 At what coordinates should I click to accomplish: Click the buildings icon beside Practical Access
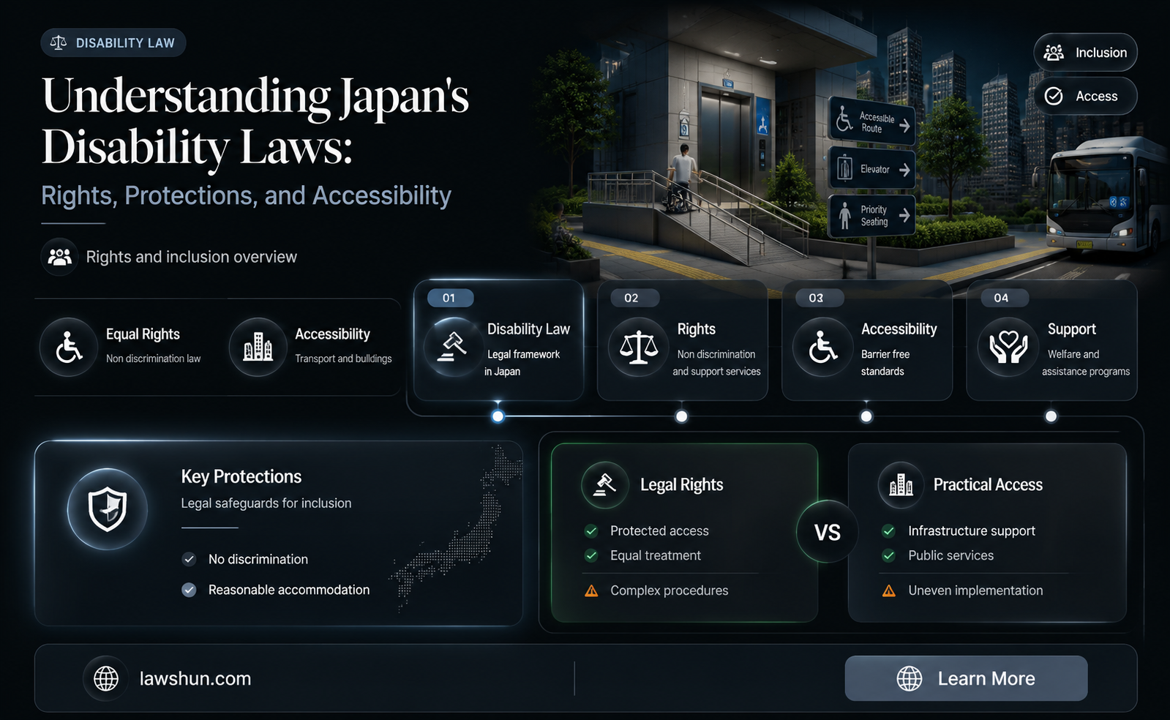[901, 485]
